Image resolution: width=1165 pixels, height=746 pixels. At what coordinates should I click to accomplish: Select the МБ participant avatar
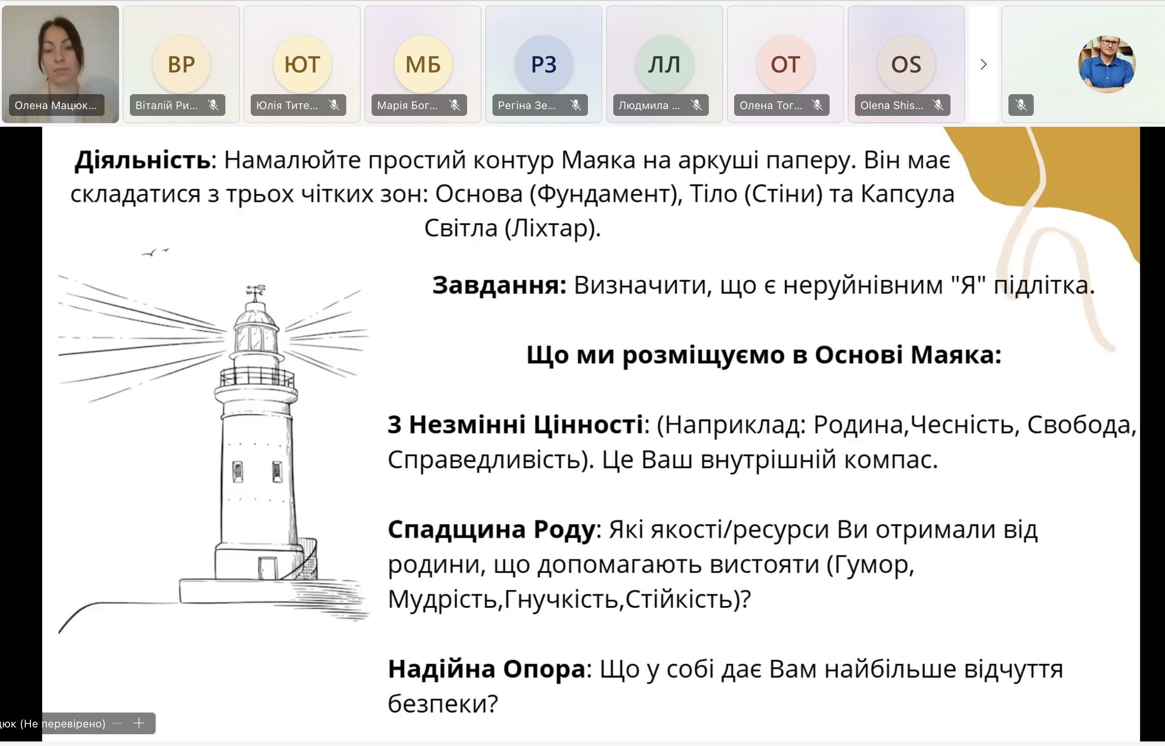coord(423,64)
